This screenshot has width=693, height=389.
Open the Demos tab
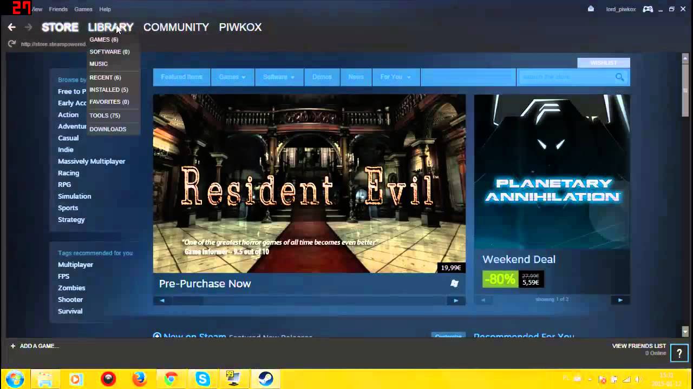coord(322,77)
